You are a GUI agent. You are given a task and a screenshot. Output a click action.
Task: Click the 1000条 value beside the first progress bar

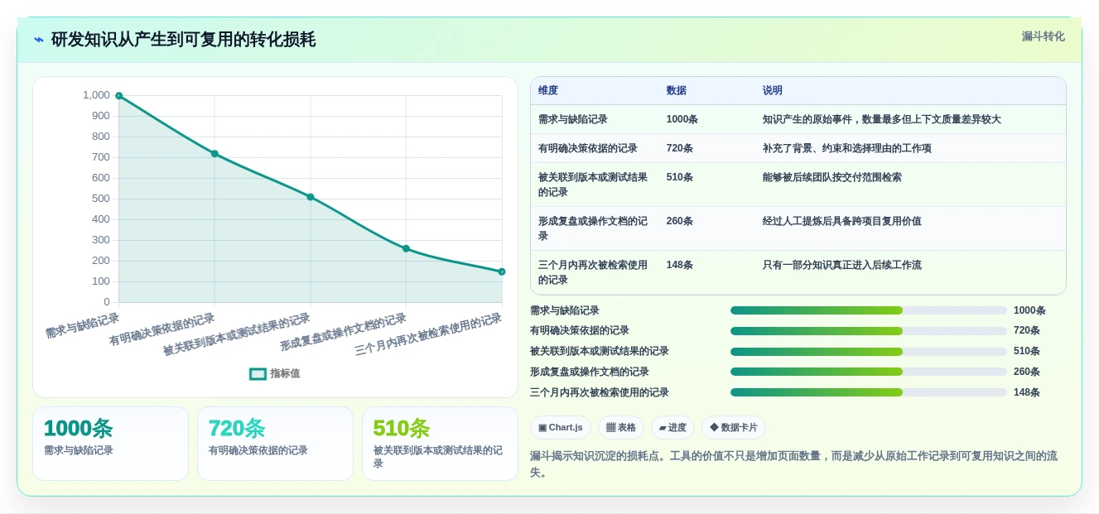point(1029,310)
